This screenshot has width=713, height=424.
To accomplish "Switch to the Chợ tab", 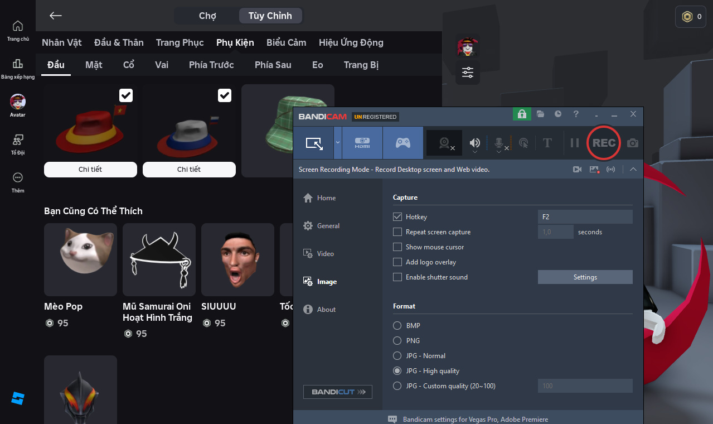I will coord(207,16).
